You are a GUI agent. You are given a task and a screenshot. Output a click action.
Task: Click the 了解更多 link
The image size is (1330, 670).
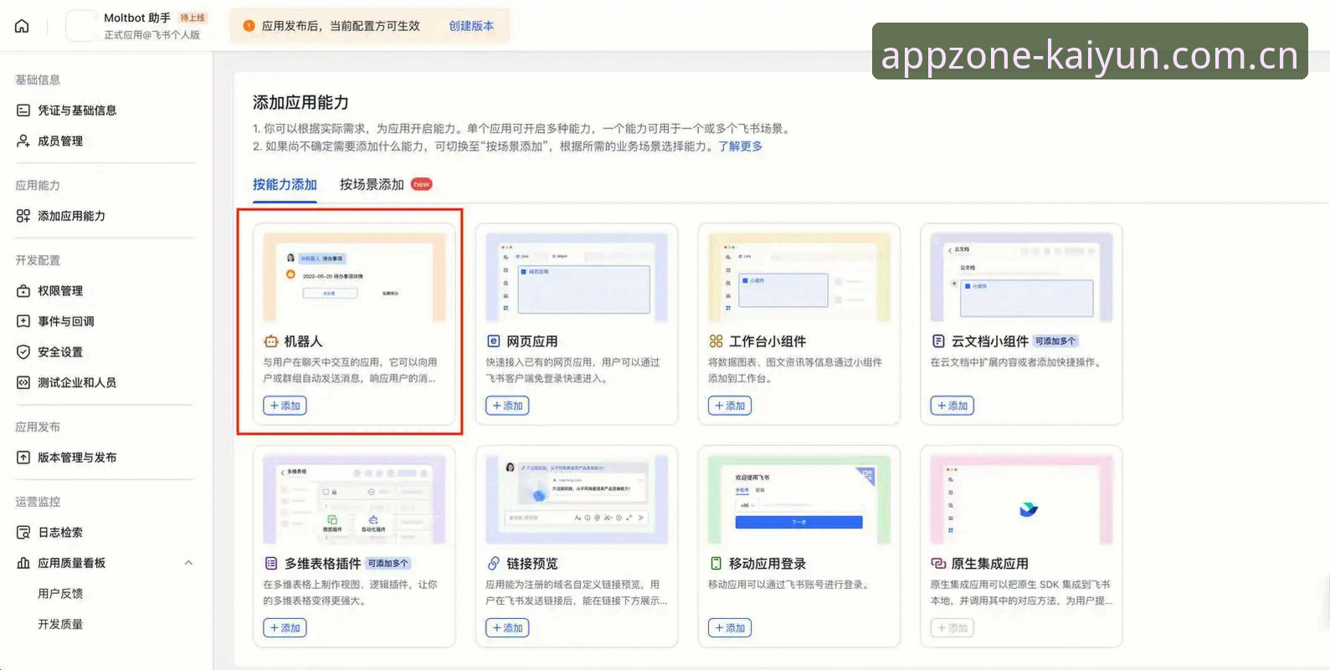click(740, 146)
